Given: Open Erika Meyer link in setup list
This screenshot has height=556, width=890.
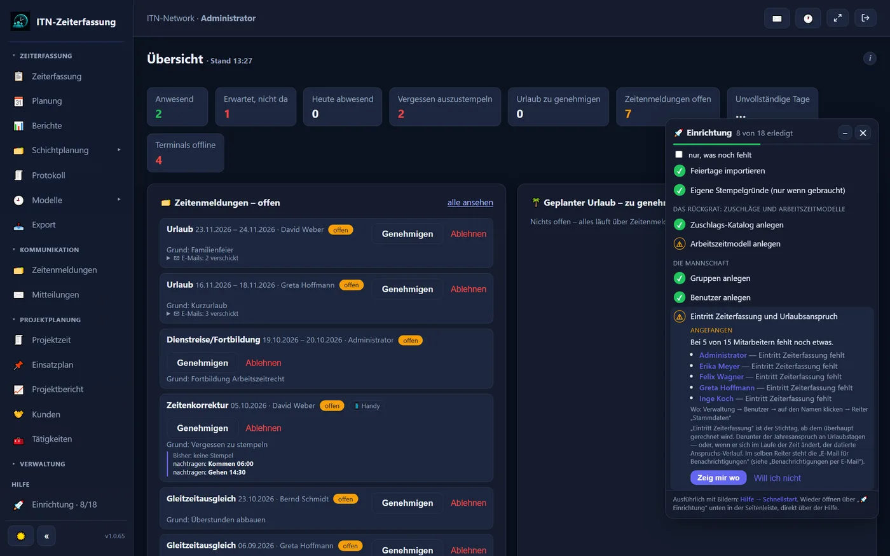Looking at the screenshot, I should [720, 366].
